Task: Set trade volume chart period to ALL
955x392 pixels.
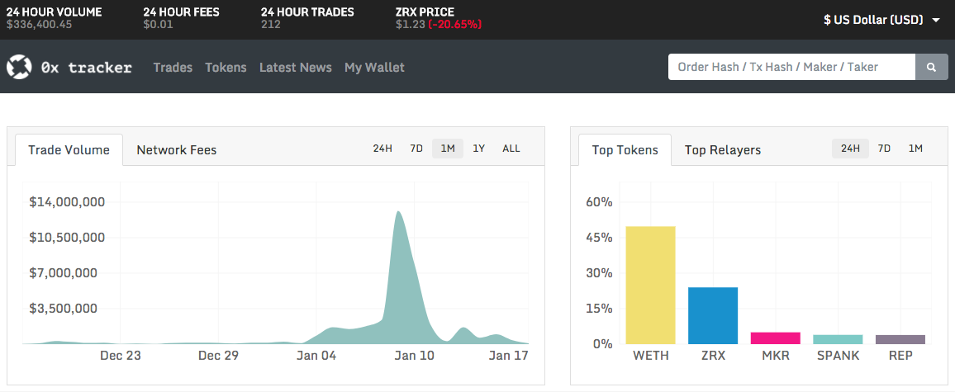Action: tap(511, 149)
